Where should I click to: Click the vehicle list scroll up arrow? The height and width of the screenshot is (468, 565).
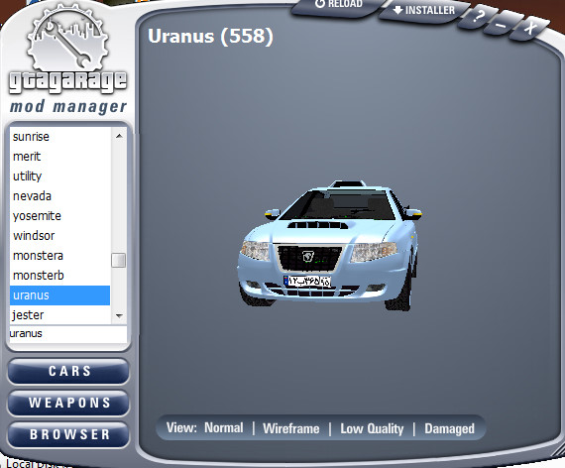click(x=119, y=136)
